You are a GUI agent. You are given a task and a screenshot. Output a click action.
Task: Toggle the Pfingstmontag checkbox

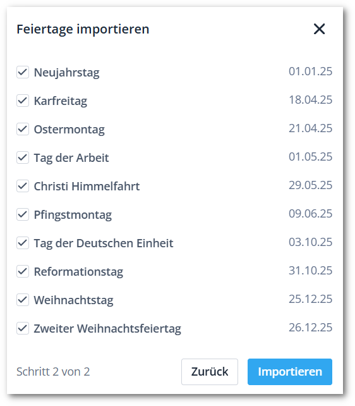pos(23,214)
